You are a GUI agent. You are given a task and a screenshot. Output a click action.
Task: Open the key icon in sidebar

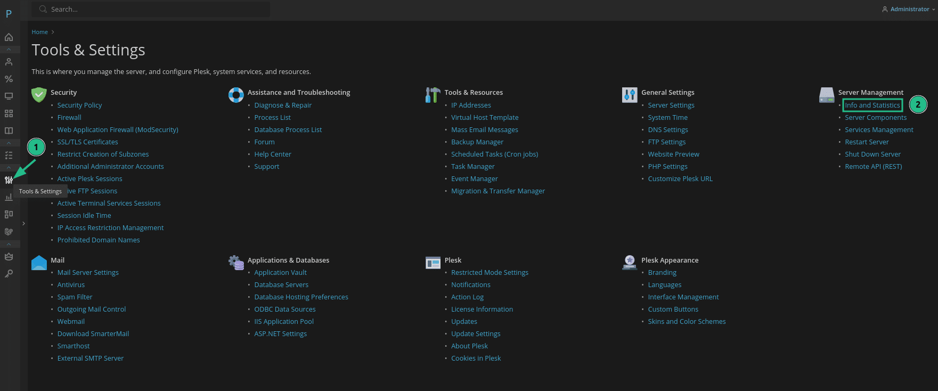tap(9, 273)
